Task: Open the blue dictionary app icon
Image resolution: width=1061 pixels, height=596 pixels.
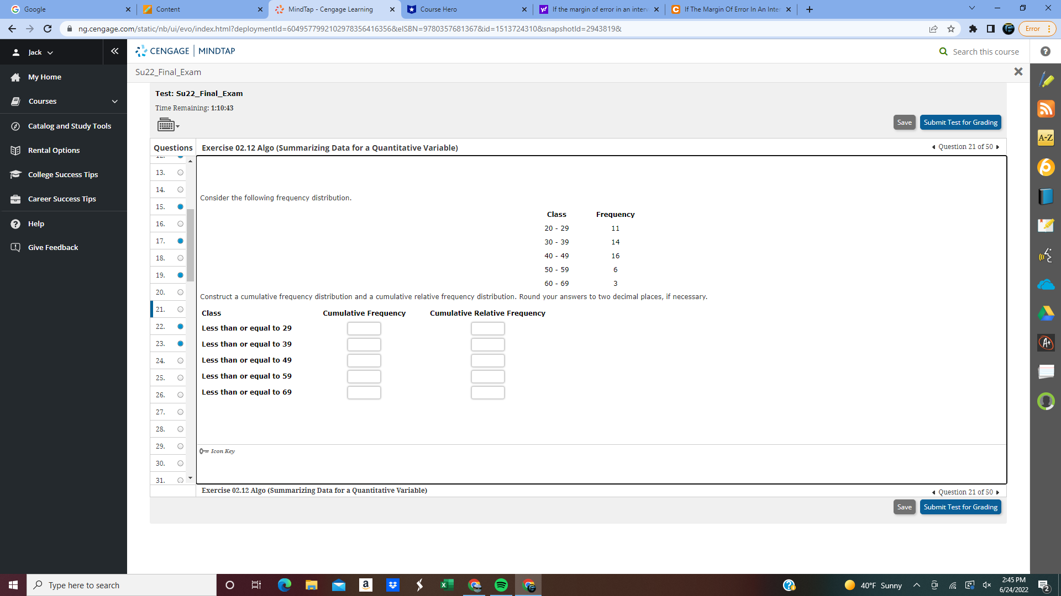Action: [1046, 196]
